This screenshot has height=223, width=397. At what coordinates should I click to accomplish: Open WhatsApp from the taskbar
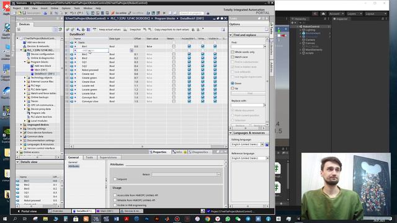click(x=228, y=219)
